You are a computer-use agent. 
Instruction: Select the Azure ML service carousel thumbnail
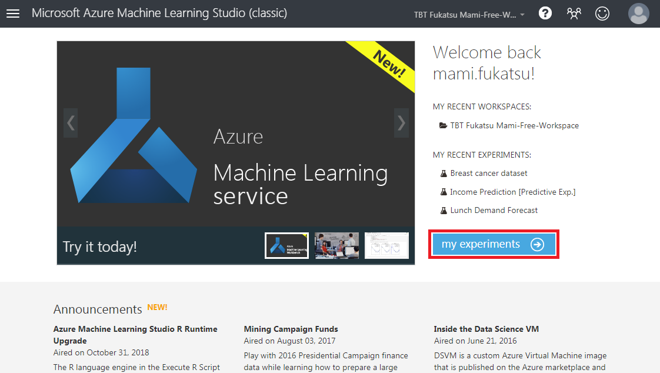[x=286, y=245]
